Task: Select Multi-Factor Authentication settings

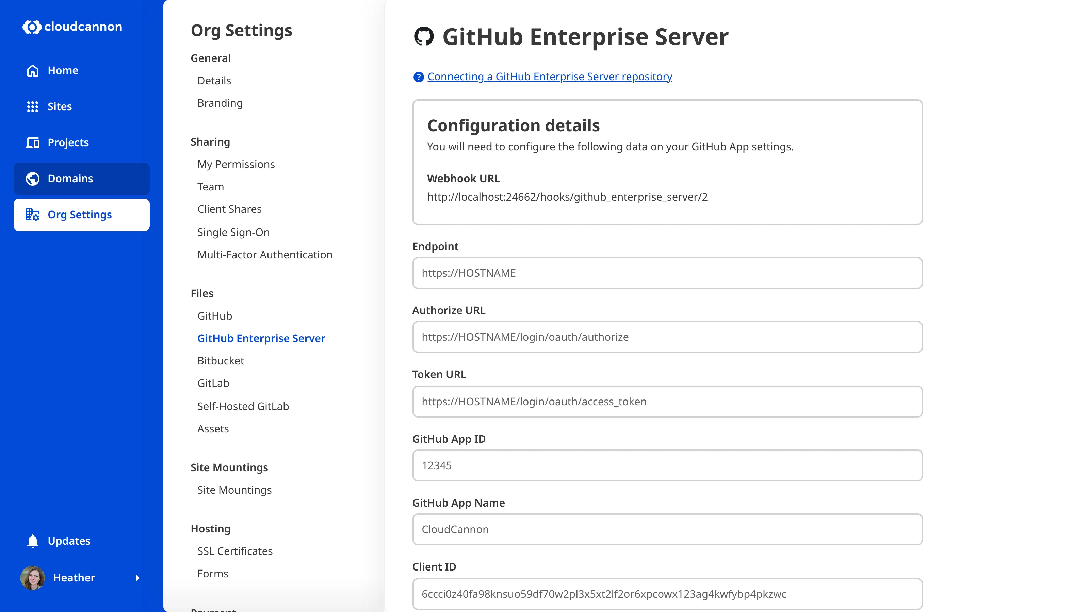Action: 265,254
